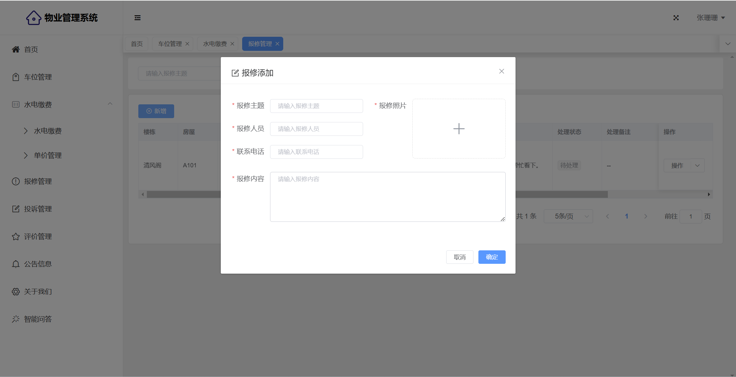
Task: Click the 确定 button
Action: [492, 257]
